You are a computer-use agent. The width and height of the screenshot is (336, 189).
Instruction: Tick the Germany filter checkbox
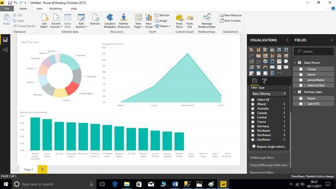pos(253,126)
